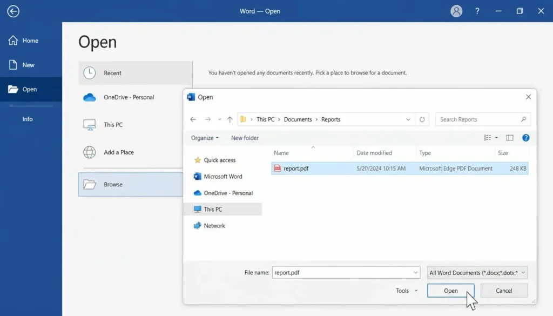The width and height of the screenshot is (553, 316).
Task: Click Reports in the address path
Action: tap(331, 119)
